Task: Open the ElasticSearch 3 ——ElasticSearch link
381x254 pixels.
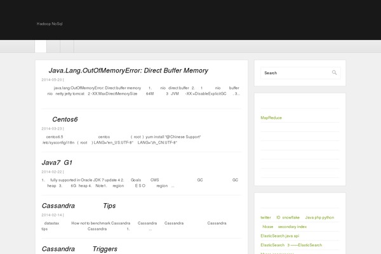Action: tap(291, 245)
